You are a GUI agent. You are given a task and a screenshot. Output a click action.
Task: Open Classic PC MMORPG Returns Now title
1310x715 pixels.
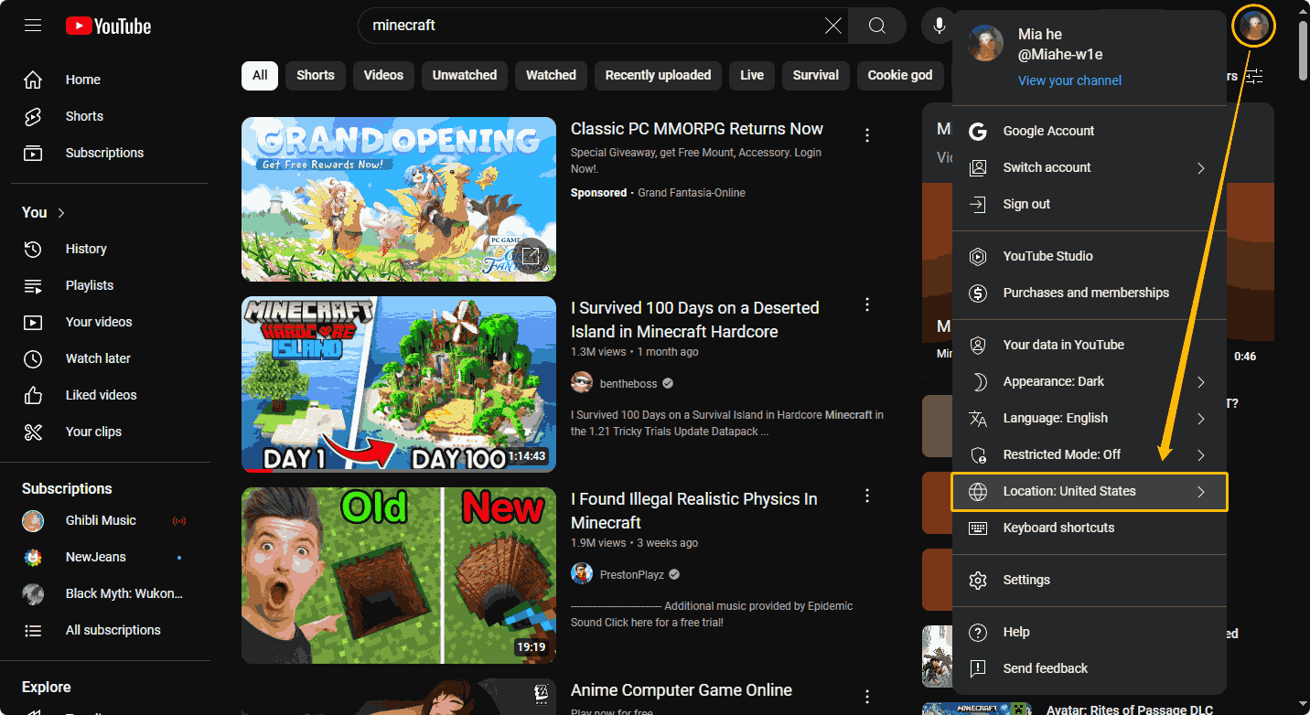[x=697, y=129]
